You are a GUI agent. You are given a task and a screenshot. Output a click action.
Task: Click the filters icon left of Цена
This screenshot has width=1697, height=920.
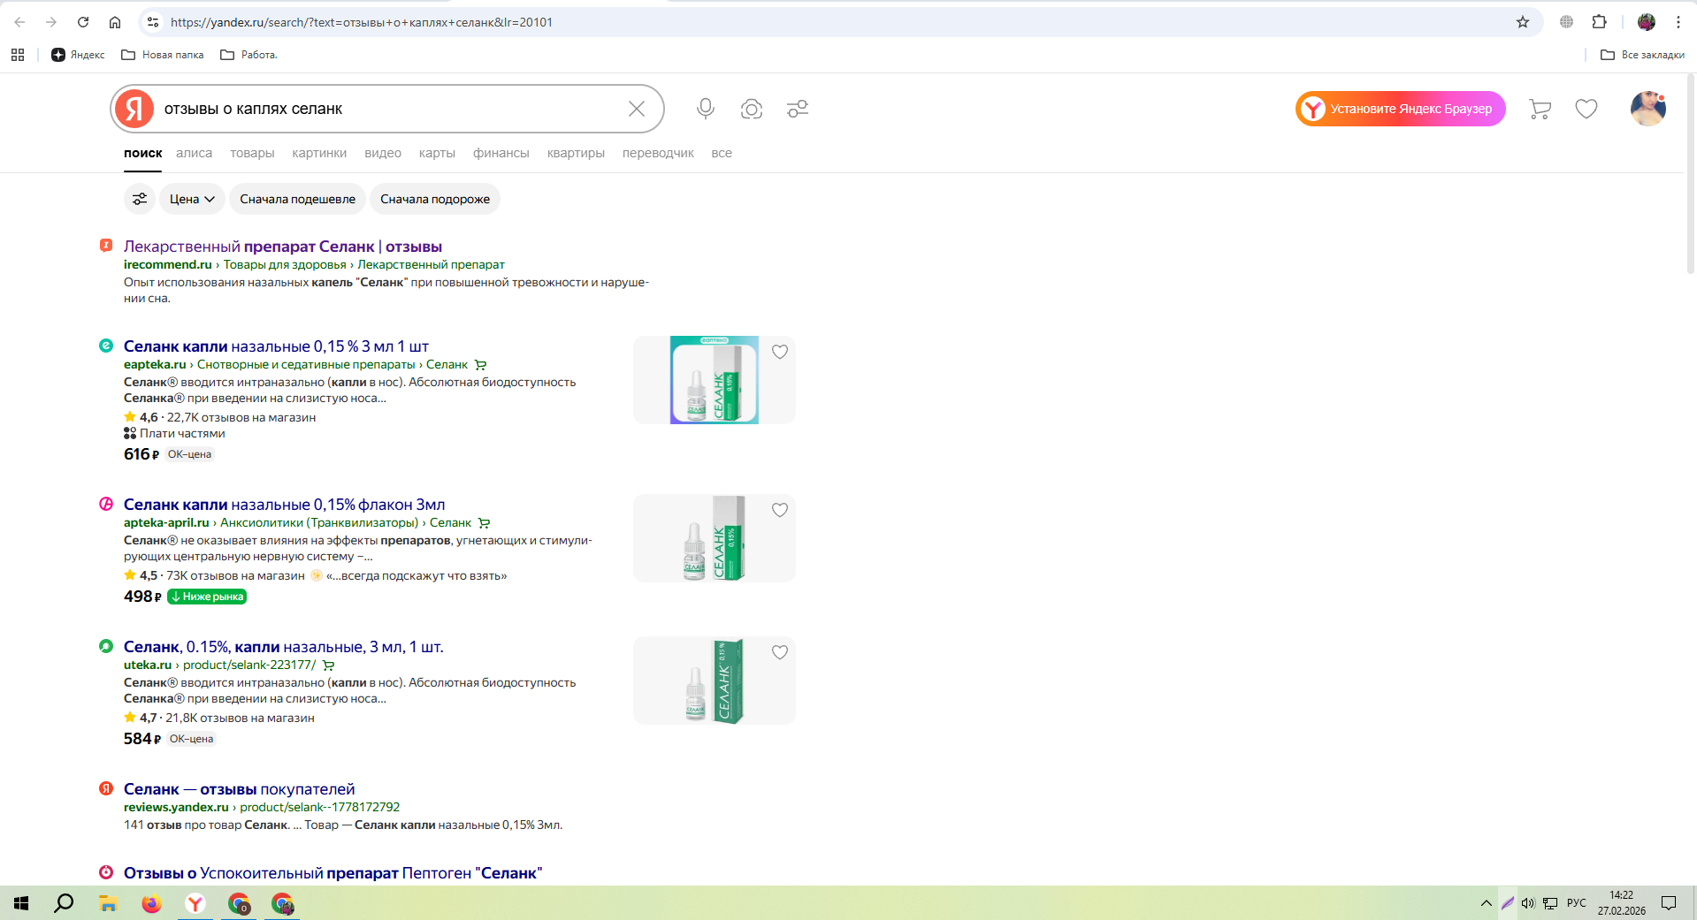point(140,199)
